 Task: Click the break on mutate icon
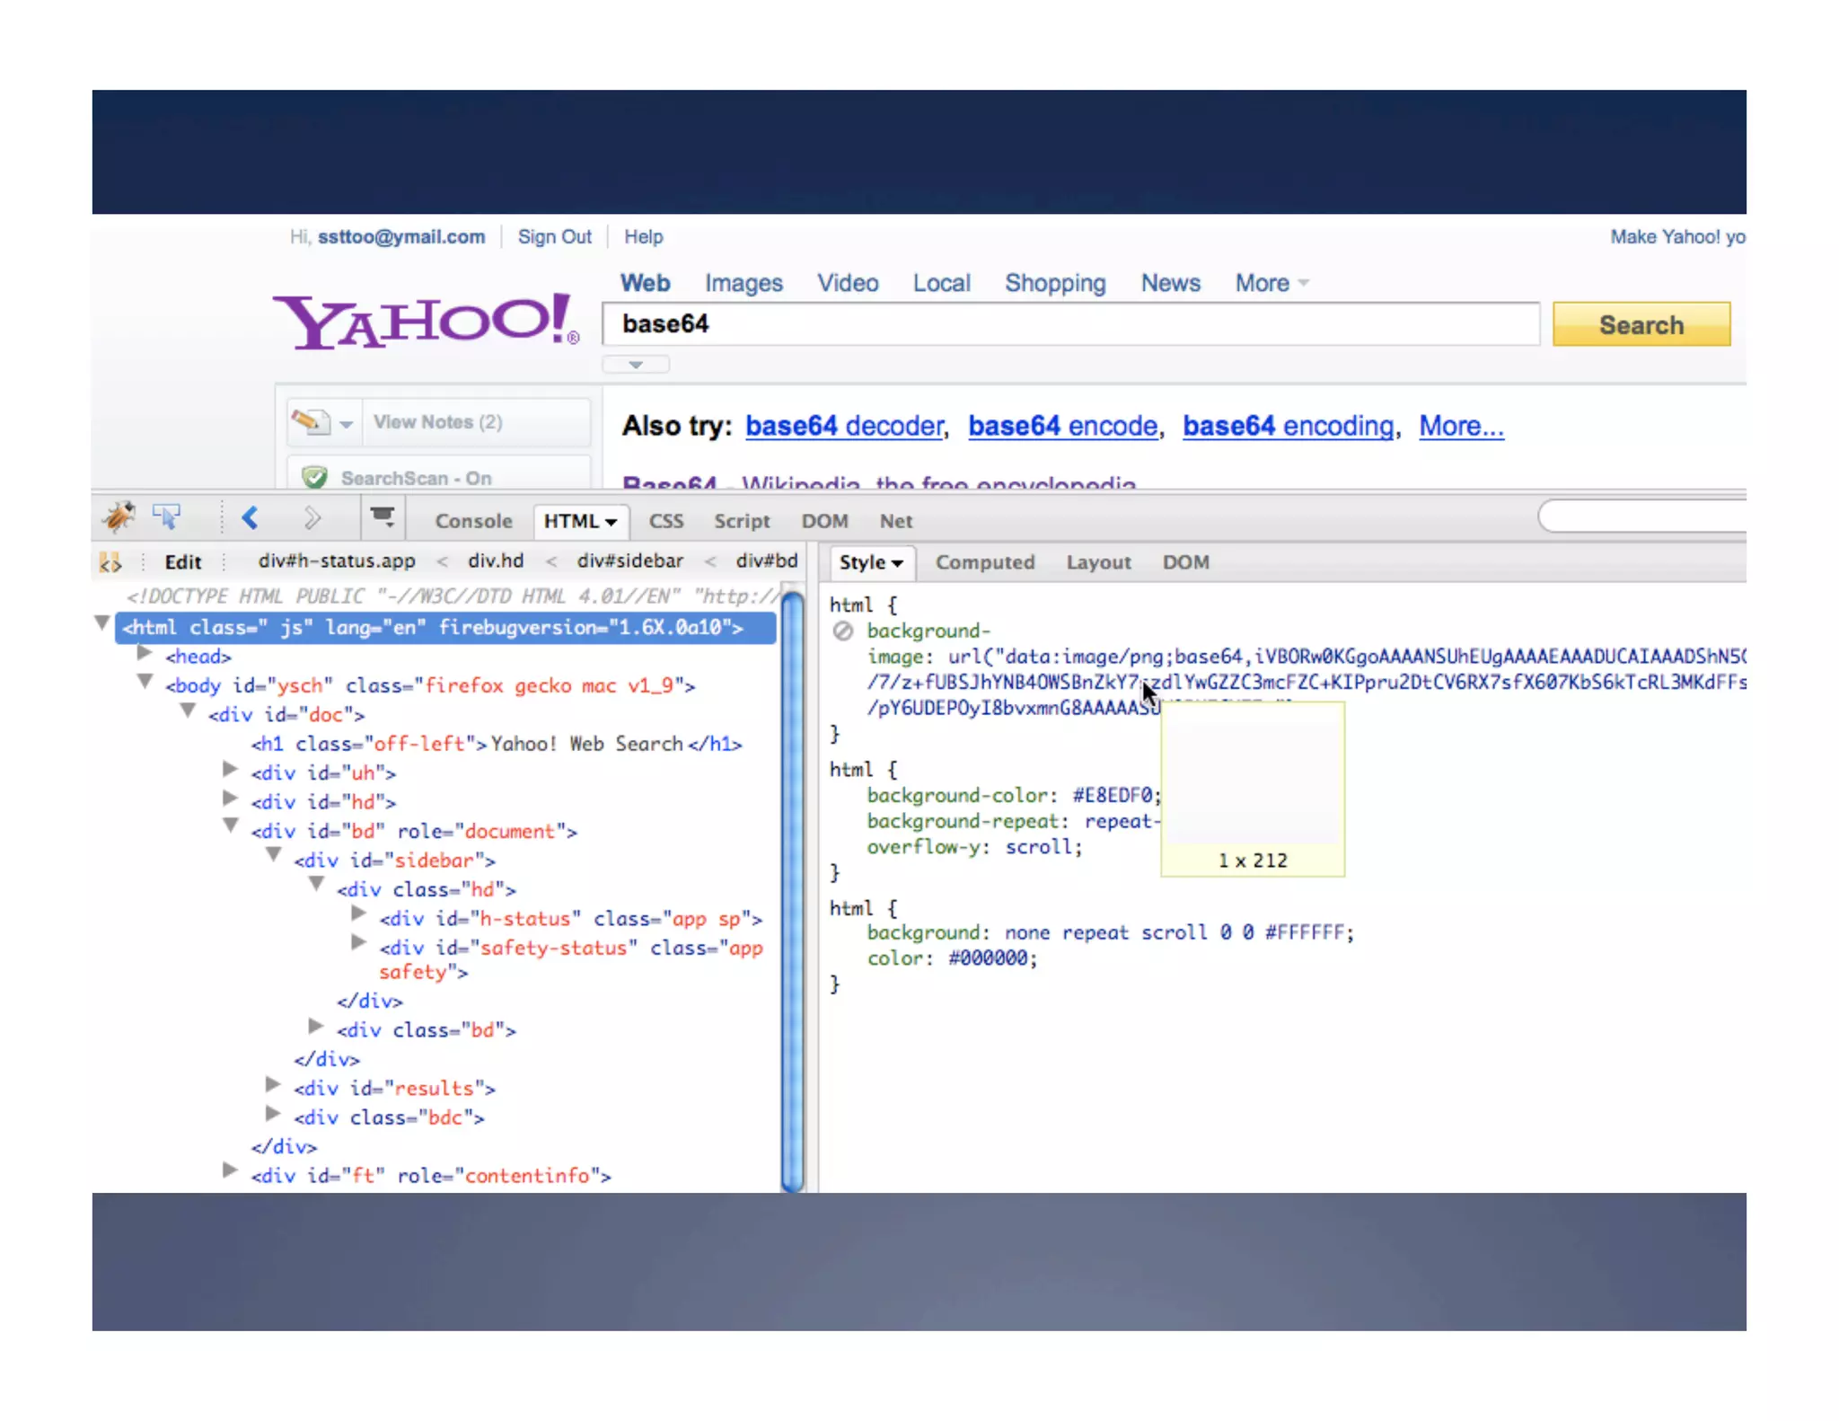point(110,562)
